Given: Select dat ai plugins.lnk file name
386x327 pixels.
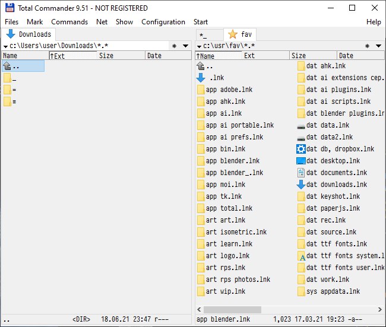Looking at the screenshot, I should 338,90.
